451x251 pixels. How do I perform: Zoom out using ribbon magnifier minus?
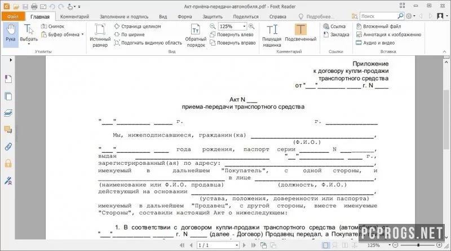213,26
